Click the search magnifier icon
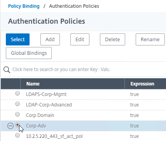The image size is (166, 141). pyautogui.click(x=7, y=70)
